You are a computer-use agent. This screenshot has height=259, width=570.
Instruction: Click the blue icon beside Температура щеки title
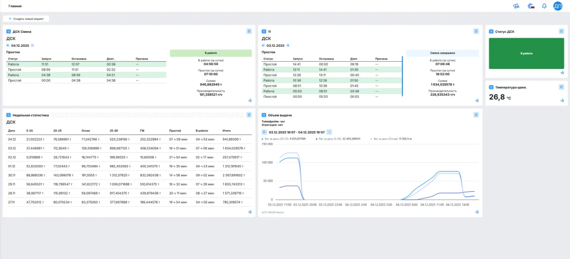491,87
